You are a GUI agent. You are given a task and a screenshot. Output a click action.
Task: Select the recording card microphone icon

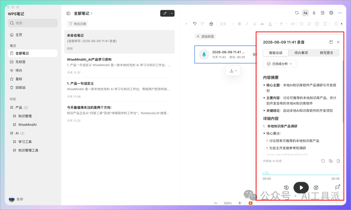click(x=204, y=54)
